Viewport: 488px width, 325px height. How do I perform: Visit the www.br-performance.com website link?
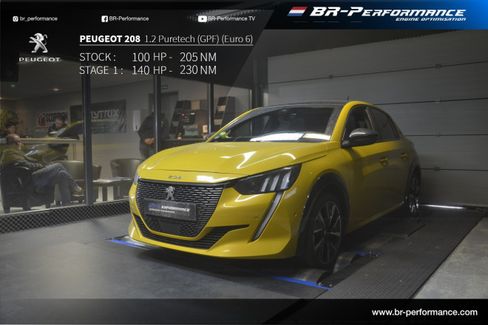(424, 312)
